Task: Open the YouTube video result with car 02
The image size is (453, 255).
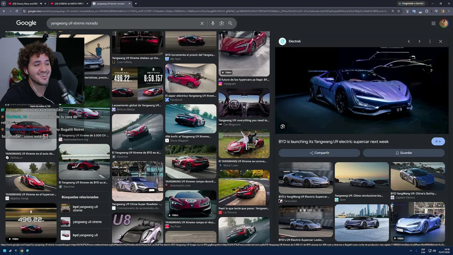Action: 191,204
